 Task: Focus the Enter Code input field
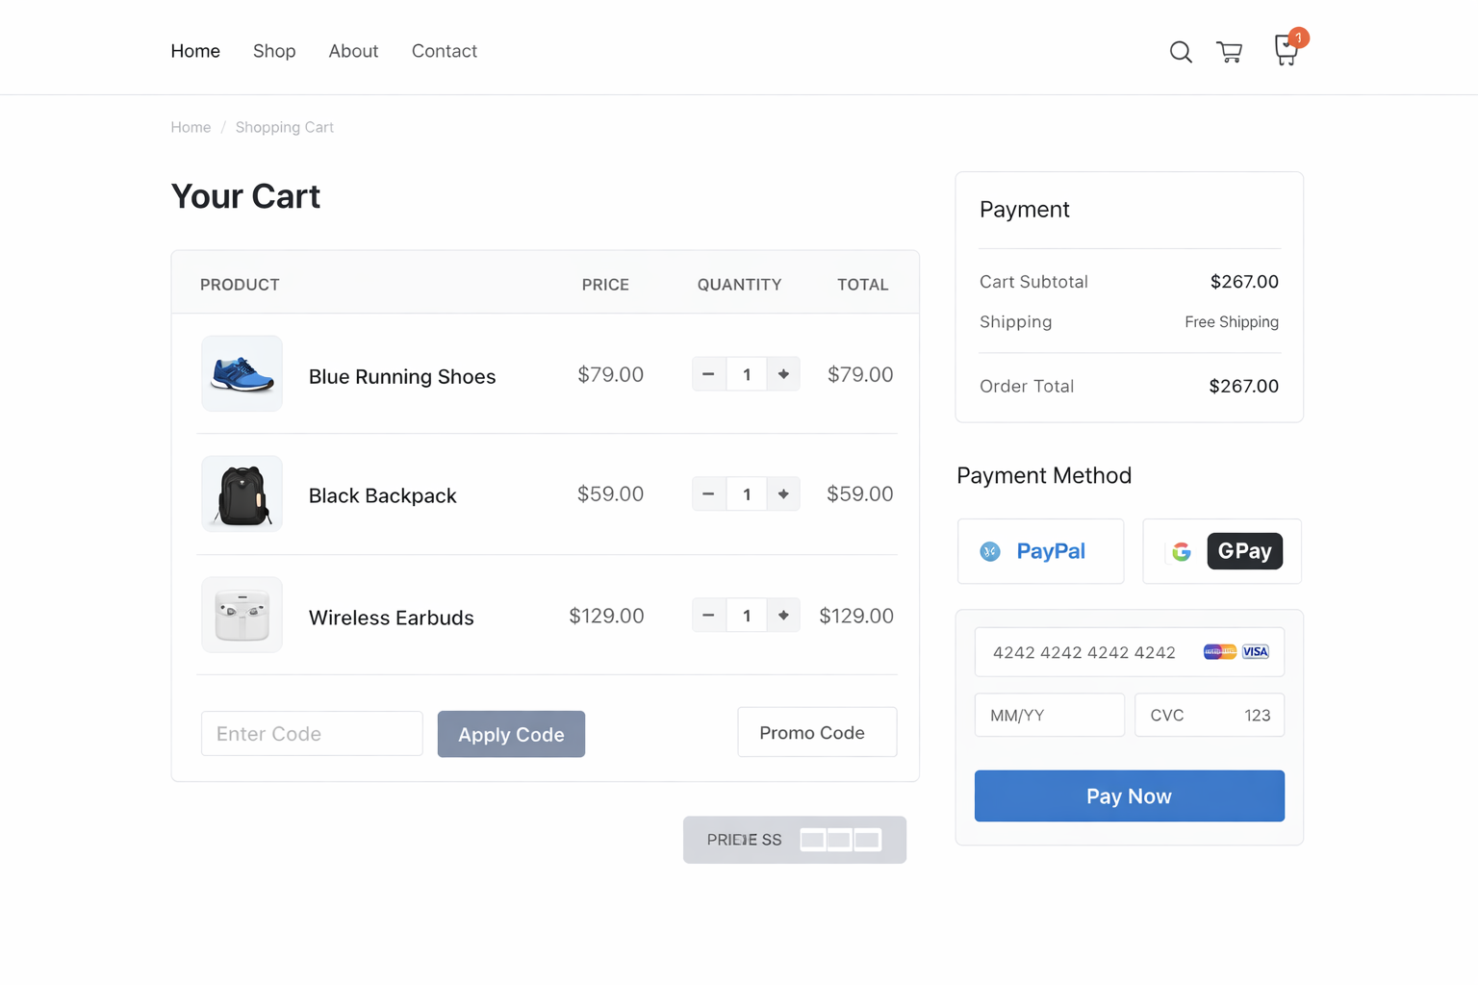[312, 734]
